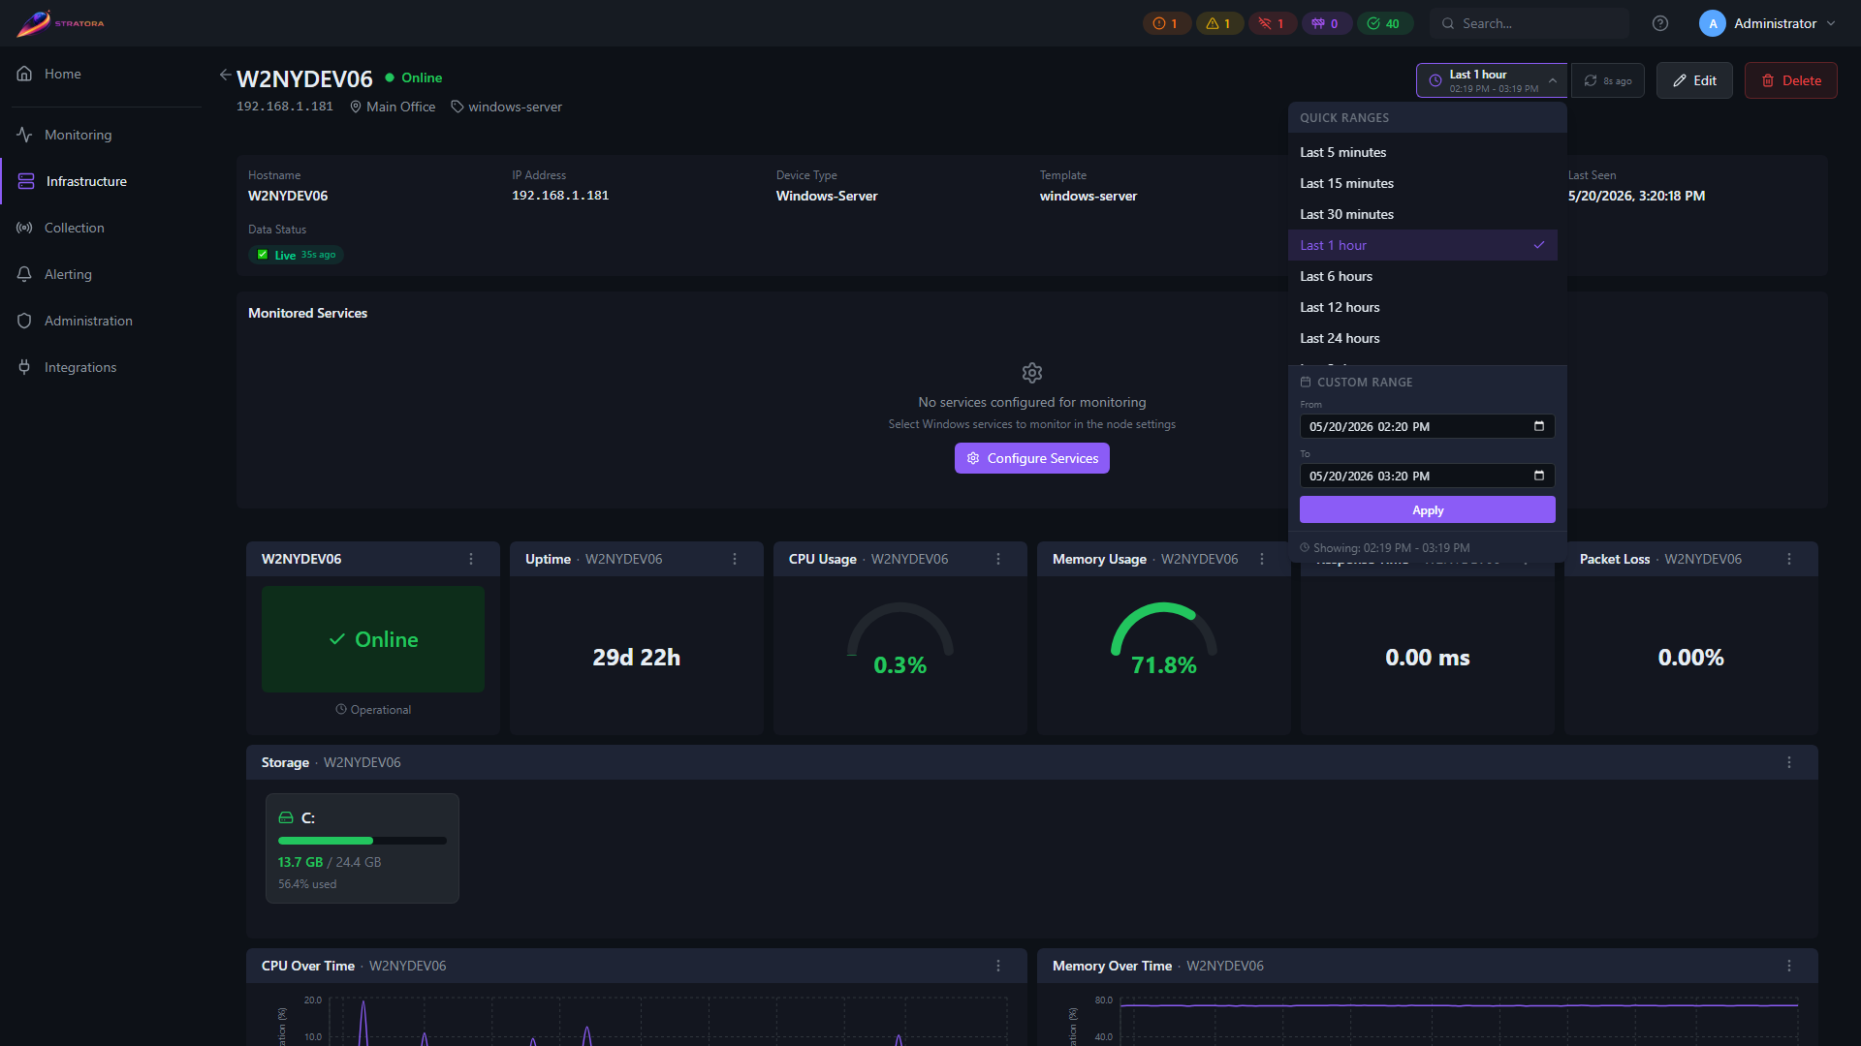Open the healthy devices badge showing 40

(1384, 23)
